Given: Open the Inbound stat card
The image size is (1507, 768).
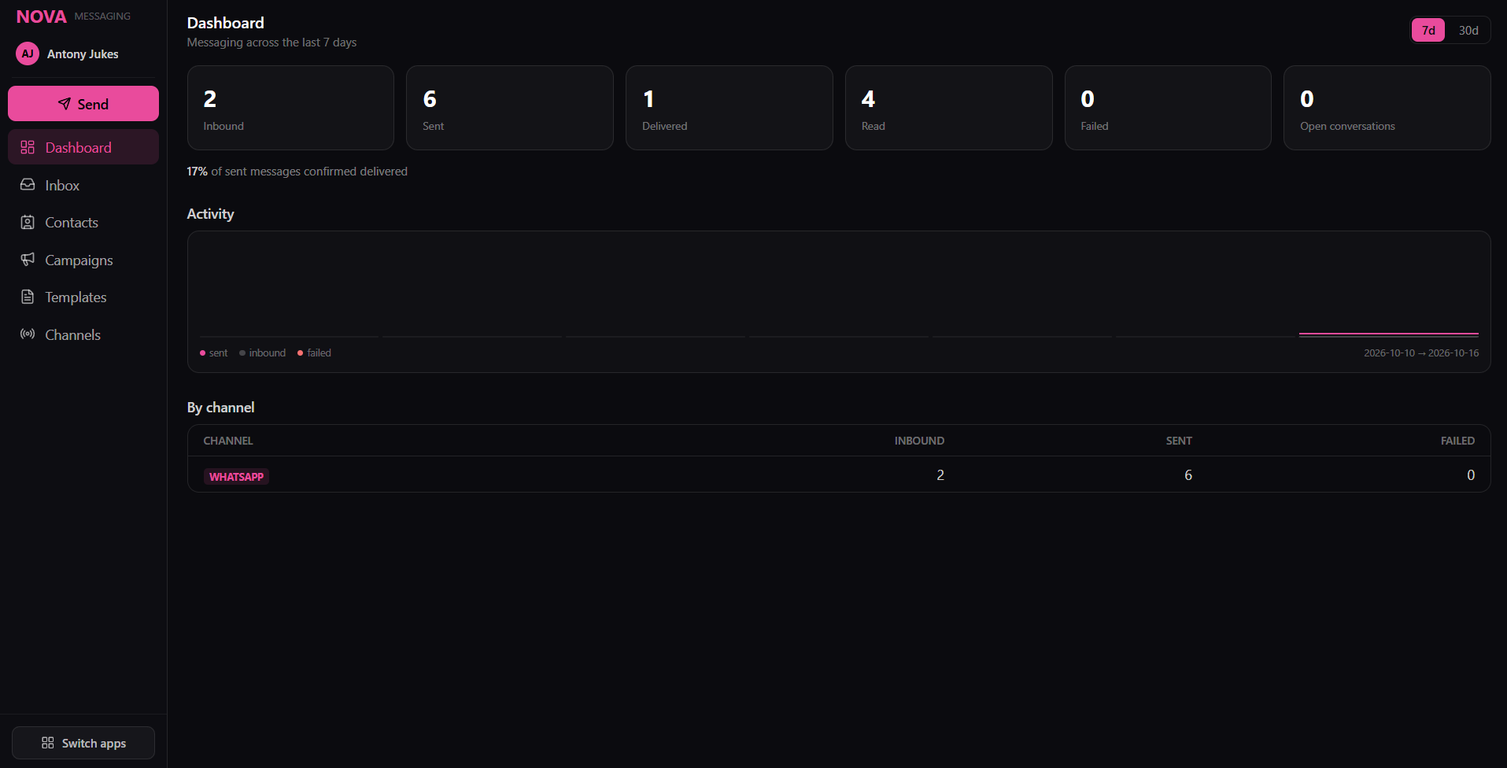Looking at the screenshot, I should coord(290,108).
